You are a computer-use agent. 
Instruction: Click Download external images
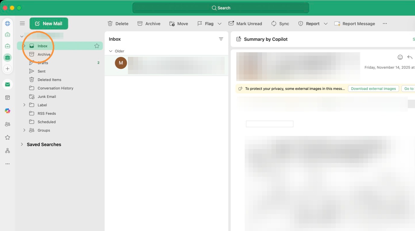(373, 89)
